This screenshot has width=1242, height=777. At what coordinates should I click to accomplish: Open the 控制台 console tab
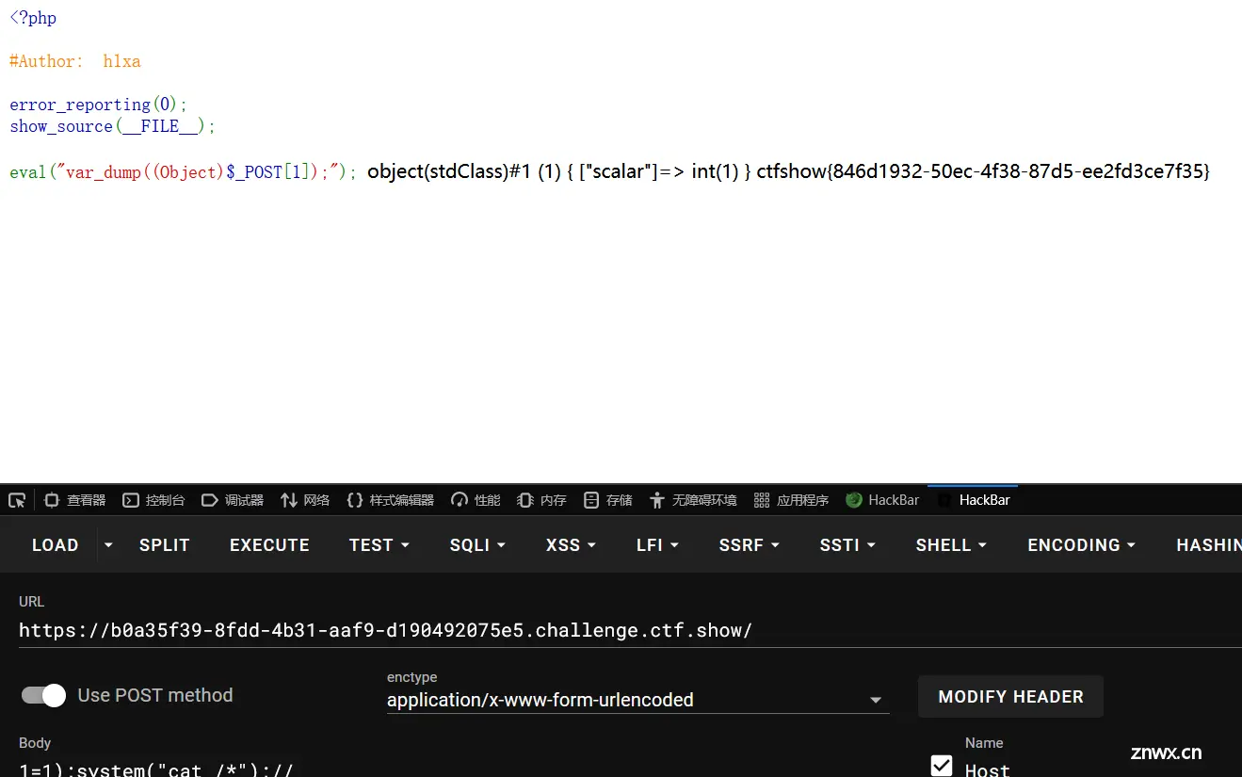(154, 500)
